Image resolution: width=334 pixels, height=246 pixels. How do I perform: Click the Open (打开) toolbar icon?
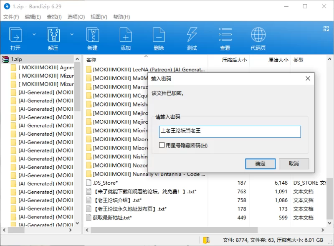pos(15,35)
